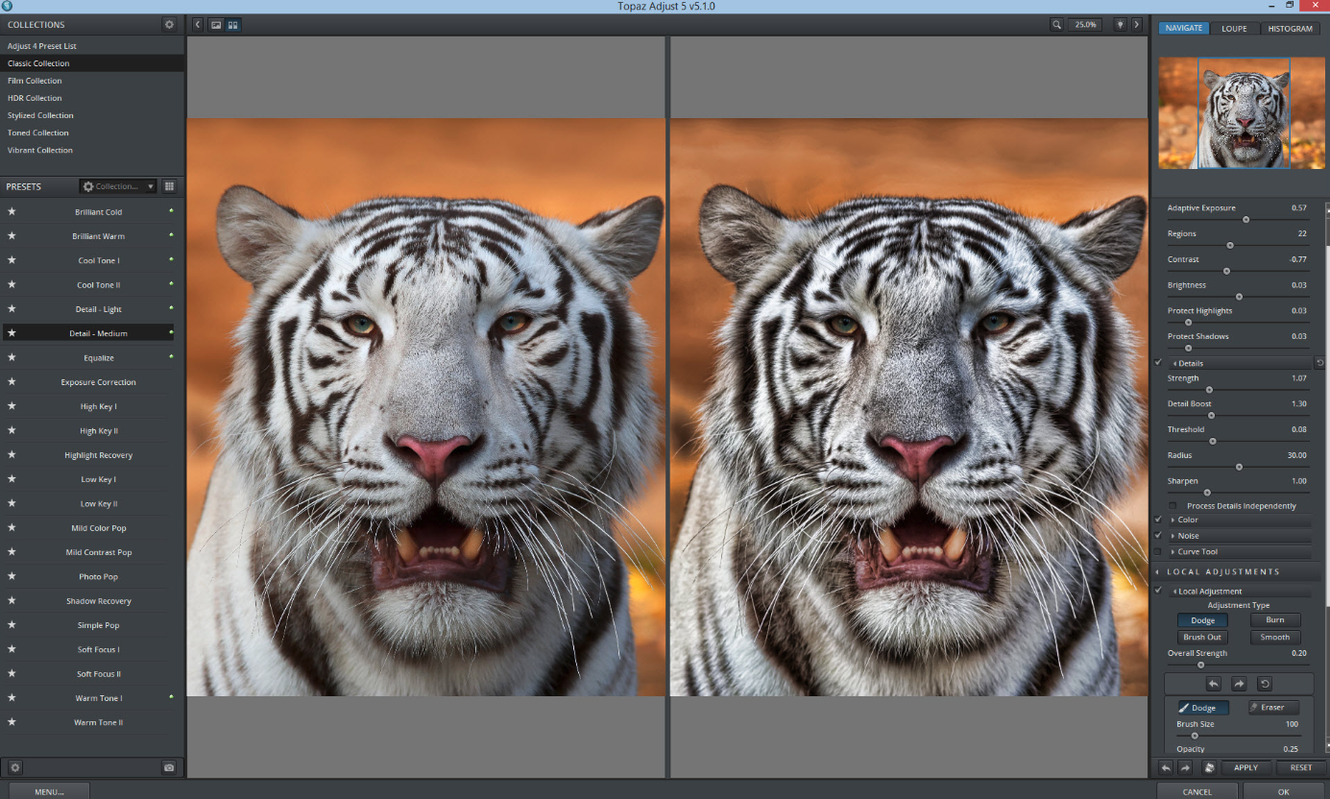Open the Collection dropdown in Presets
The width and height of the screenshot is (1330, 799).
(118, 186)
